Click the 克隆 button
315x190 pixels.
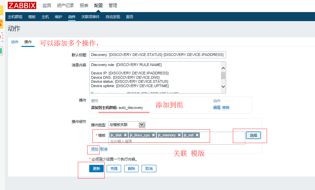click(x=114, y=169)
